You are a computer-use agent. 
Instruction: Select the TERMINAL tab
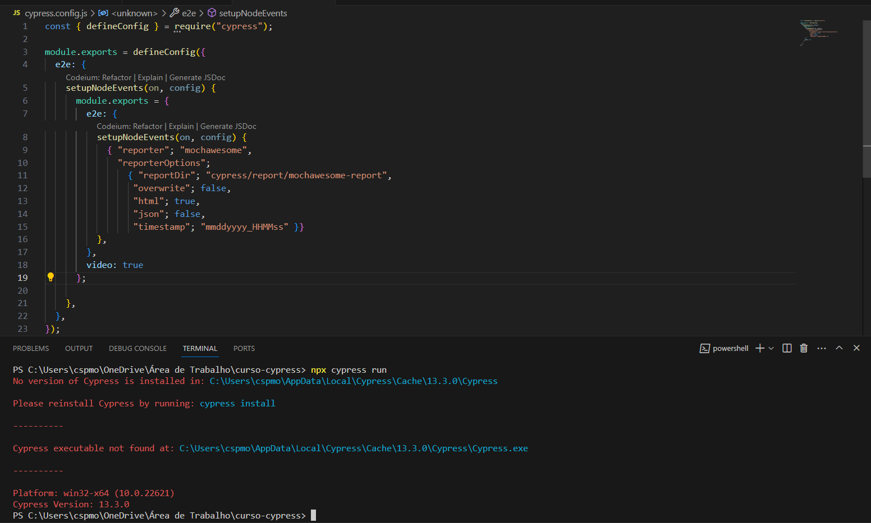pos(200,348)
